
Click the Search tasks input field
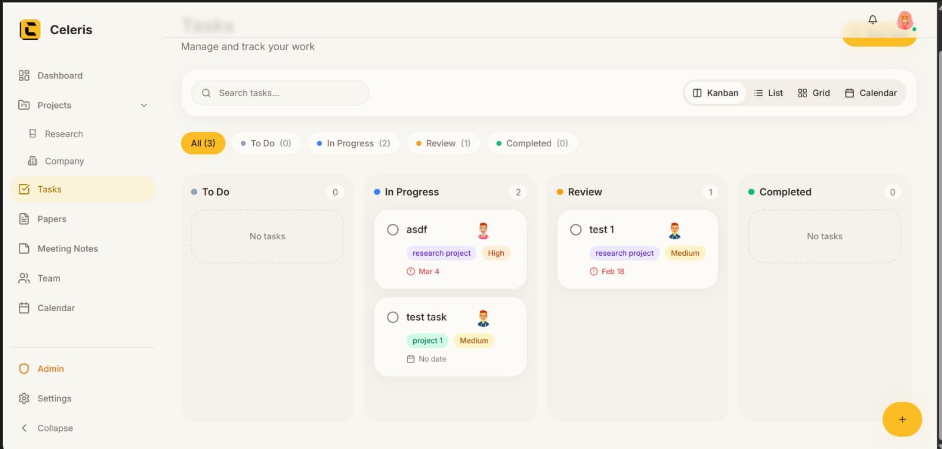pos(280,93)
